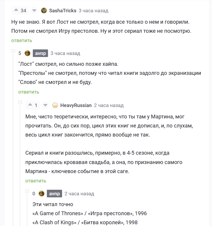This screenshot has width=212, height=226.
Task: Open HeavyRussian user profile
Action: [x=76, y=105]
